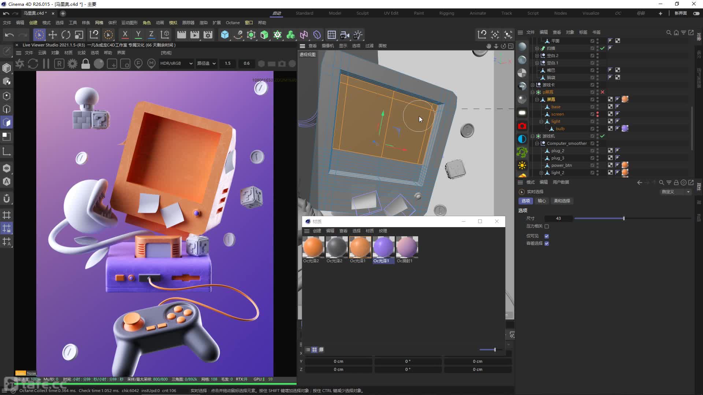Open the 文件 menu in main menu bar

[x=7, y=23]
